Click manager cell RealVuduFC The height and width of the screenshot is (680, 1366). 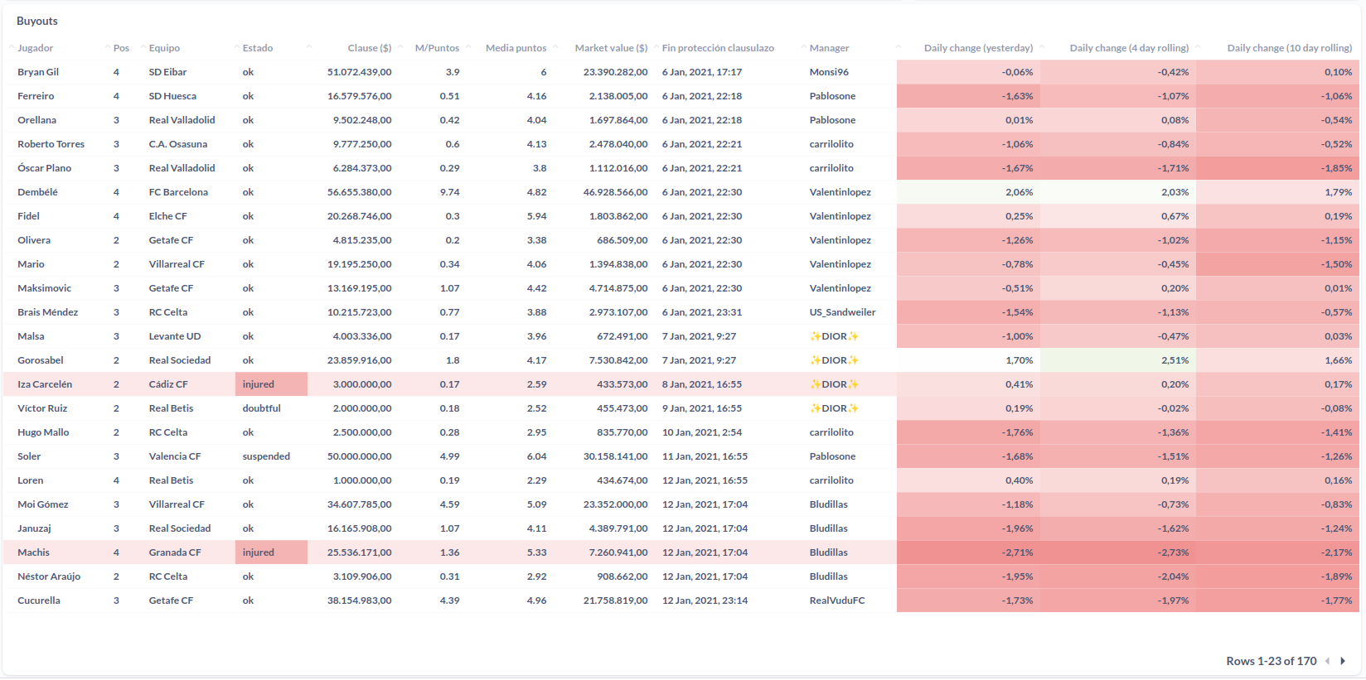(837, 600)
